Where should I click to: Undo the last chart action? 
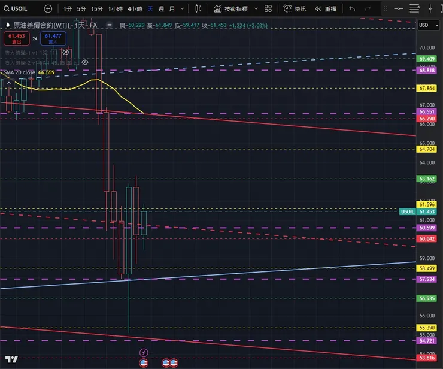point(352,9)
